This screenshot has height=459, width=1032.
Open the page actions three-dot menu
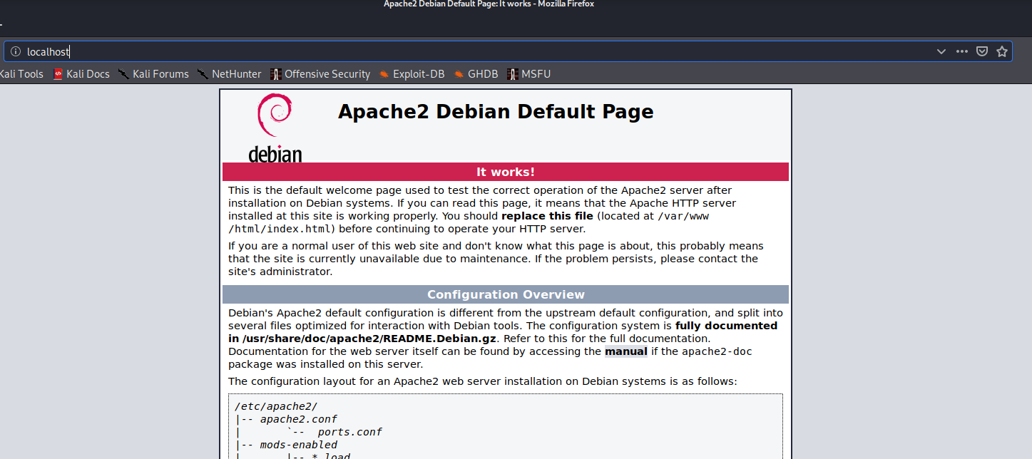tap(962, 51)
